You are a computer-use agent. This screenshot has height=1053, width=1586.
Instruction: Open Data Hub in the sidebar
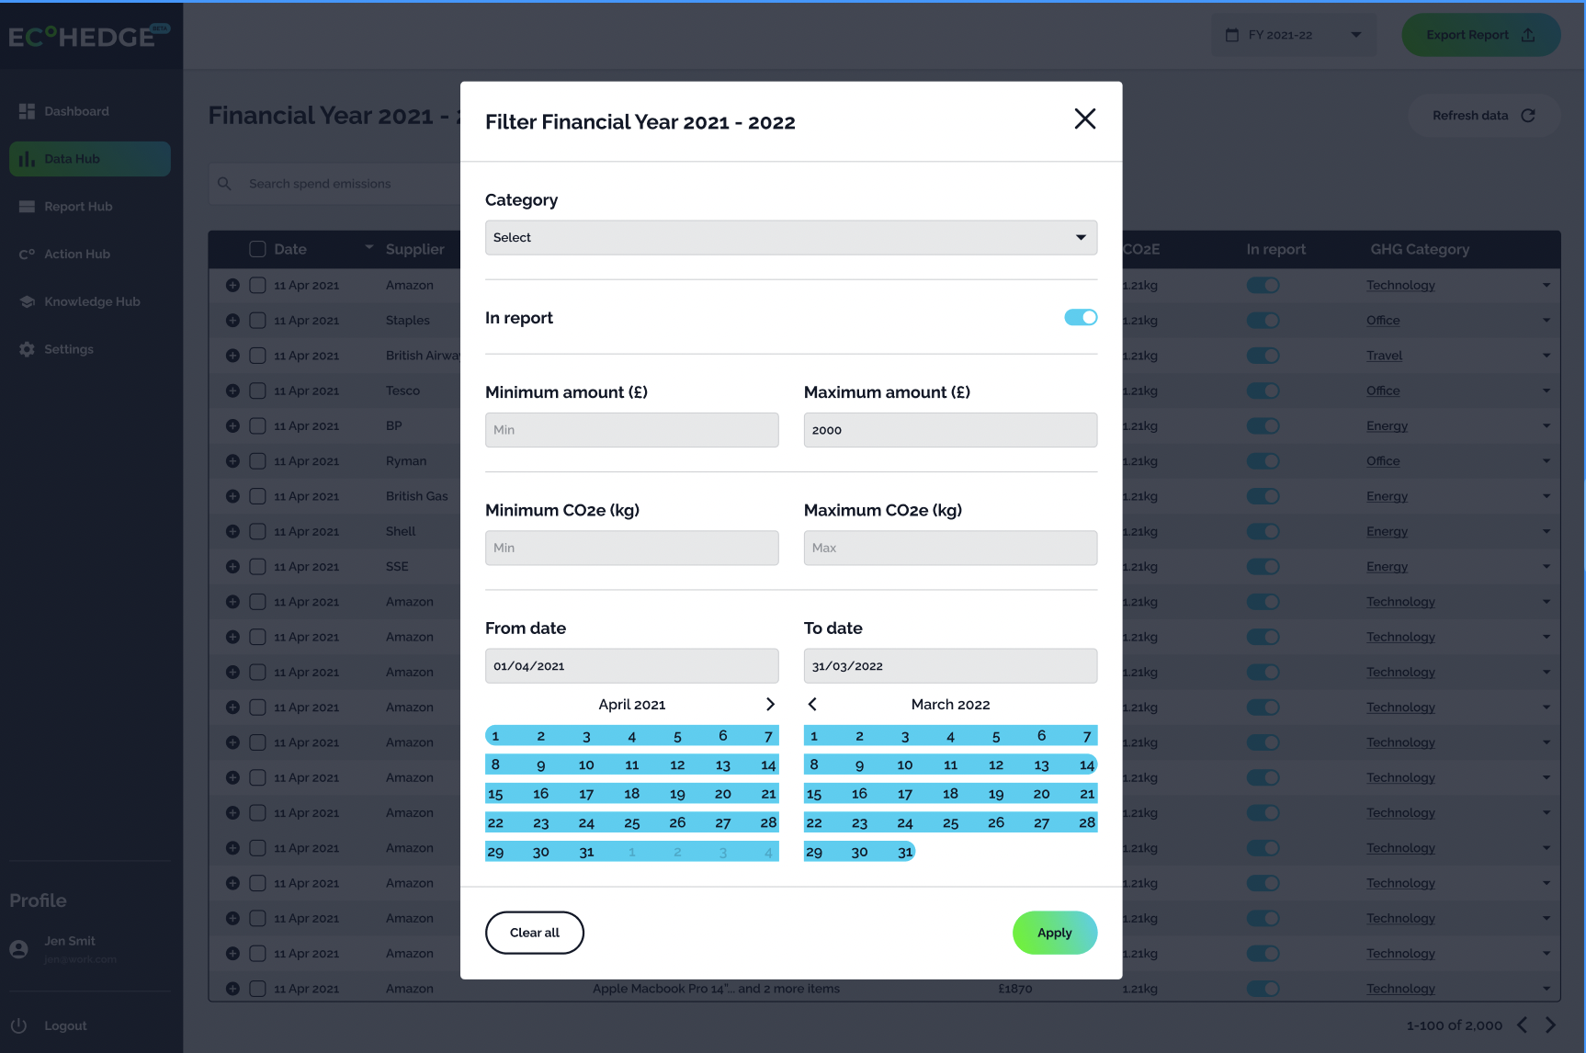coord(90,159)
